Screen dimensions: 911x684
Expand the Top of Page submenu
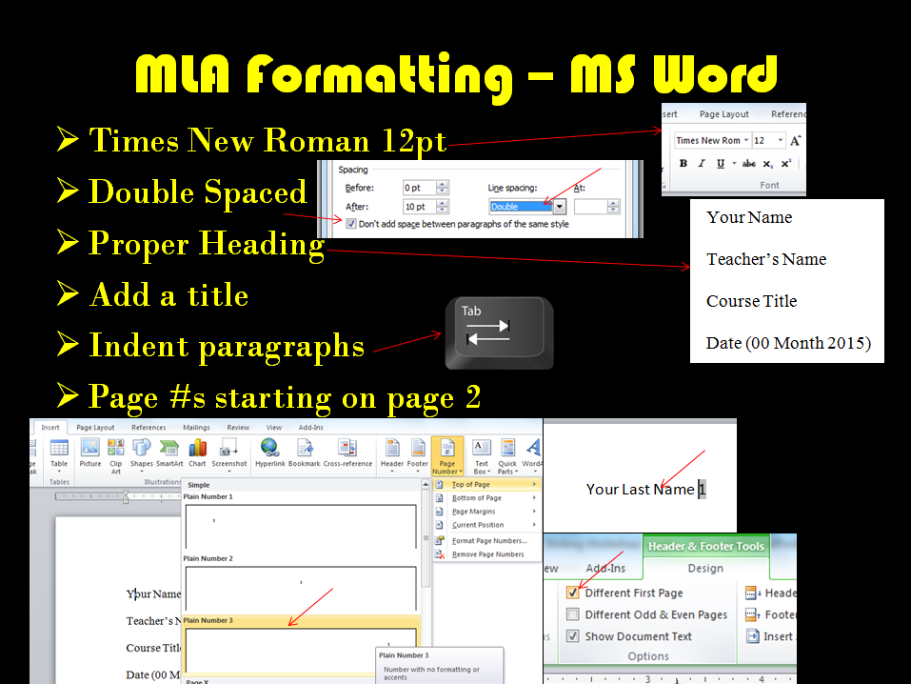point(485,484)
